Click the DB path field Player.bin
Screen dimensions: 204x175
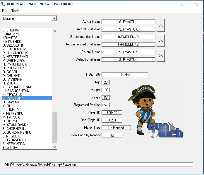[x=101, y=165]
